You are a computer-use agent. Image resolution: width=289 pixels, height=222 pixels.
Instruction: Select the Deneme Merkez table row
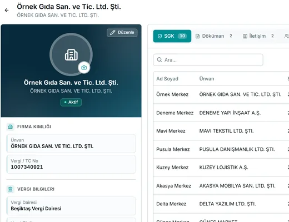click(x=221, y=113)
